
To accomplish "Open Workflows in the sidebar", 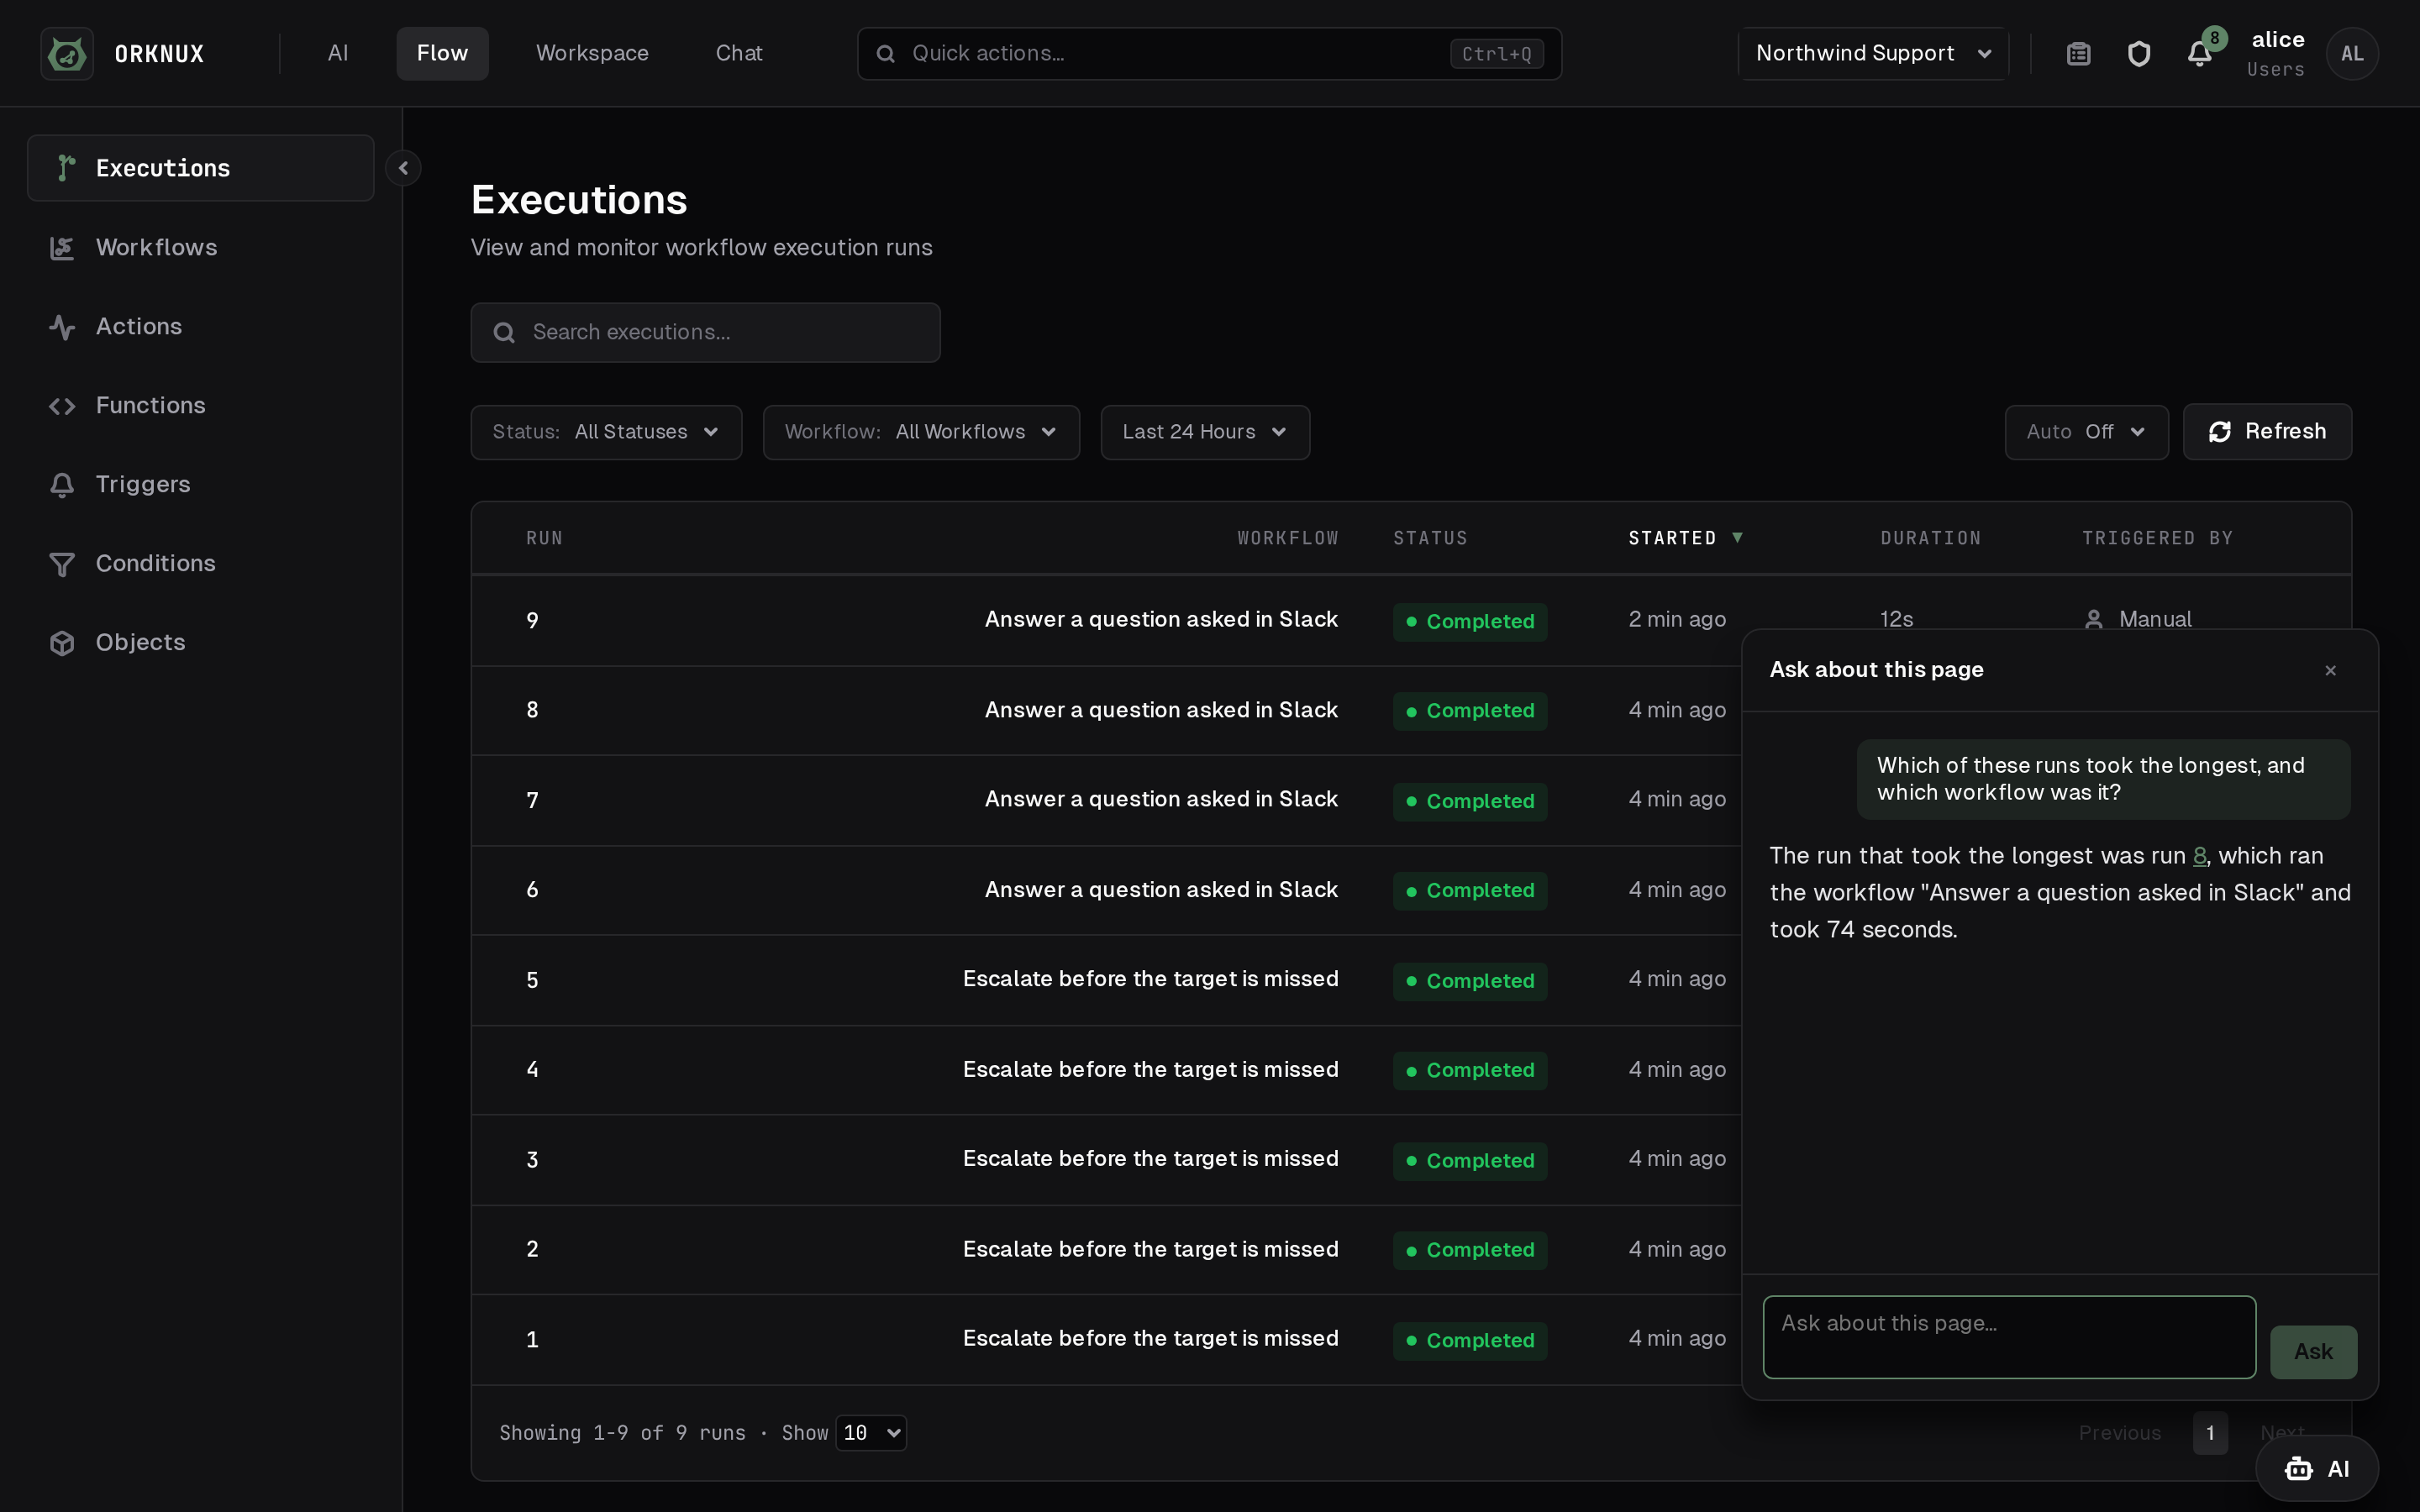I will (x=201, y=247).
